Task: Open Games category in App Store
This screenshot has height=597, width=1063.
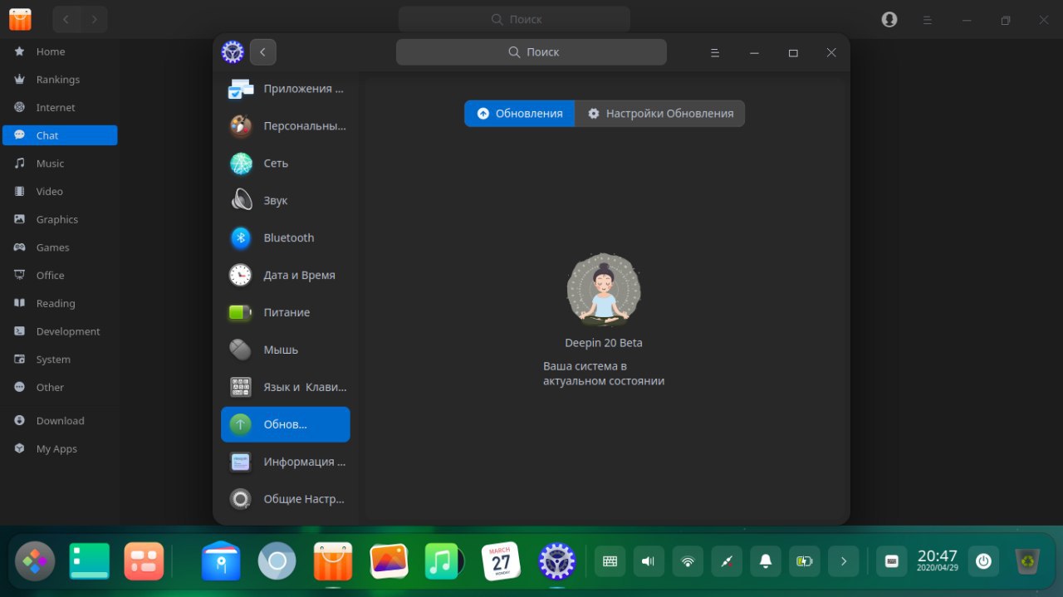Action: tap(60, 247)
